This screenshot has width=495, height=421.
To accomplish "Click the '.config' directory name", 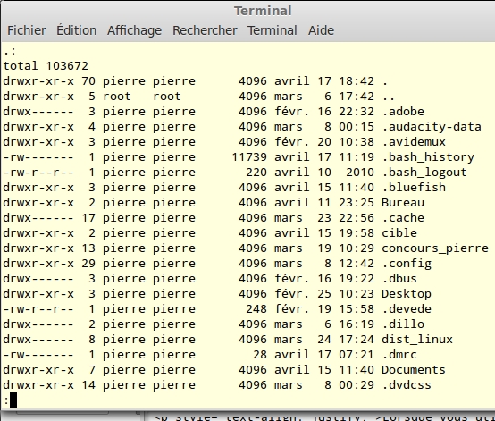I will (x=407, y=264).
